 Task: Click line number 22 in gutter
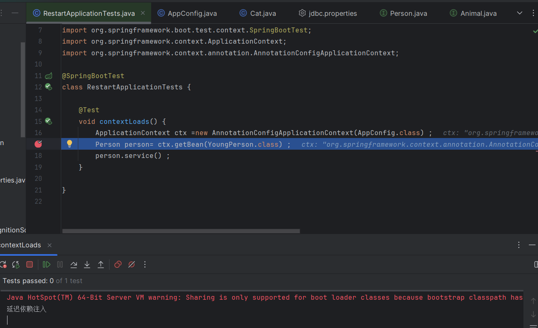point(38,202)
